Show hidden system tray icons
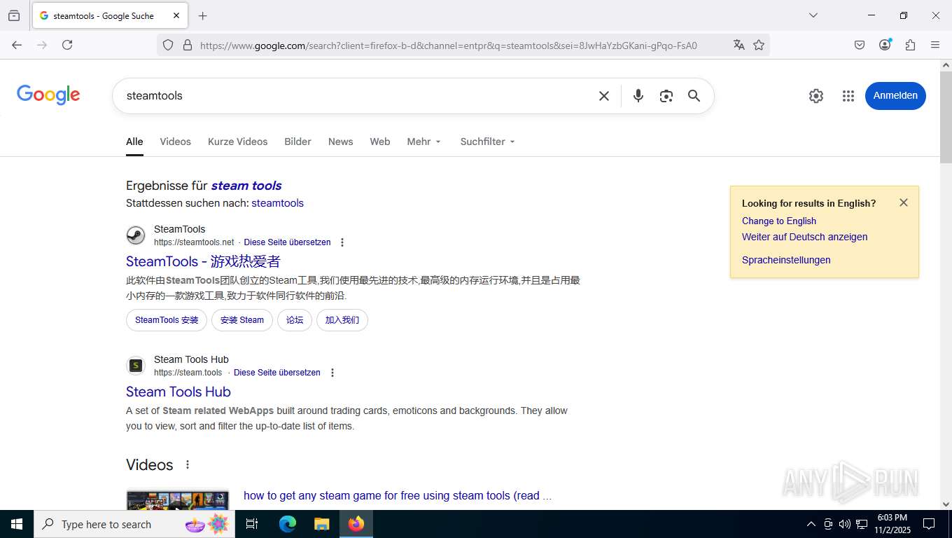 (x=811, y=524)
